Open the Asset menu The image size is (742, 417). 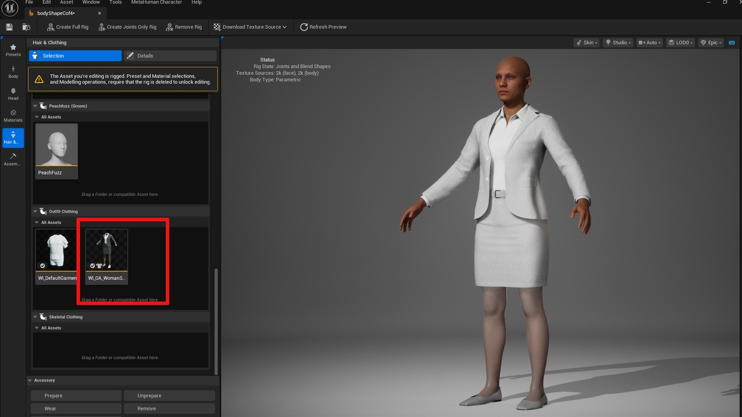[x=67, y=2]
